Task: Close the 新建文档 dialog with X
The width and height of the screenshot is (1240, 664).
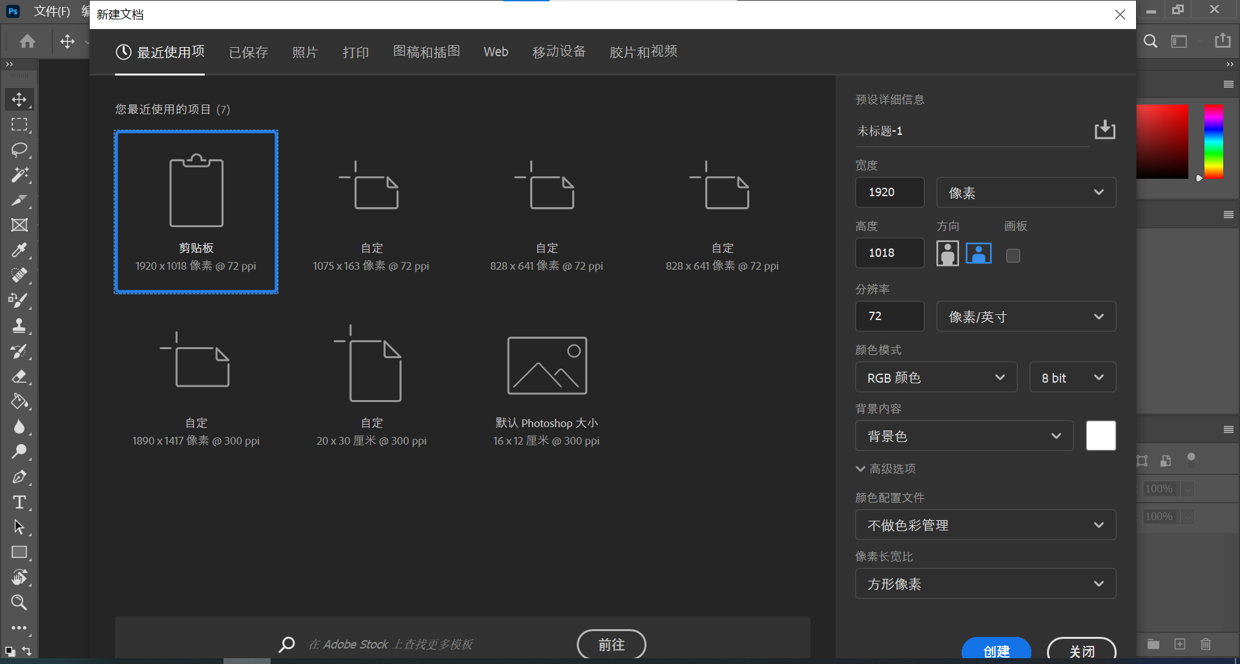Action: [x=1120, y=14]
